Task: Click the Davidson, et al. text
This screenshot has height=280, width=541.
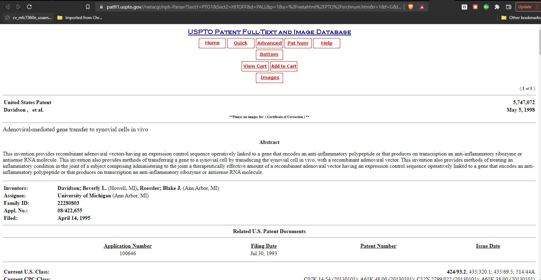Action: [23, 110]
